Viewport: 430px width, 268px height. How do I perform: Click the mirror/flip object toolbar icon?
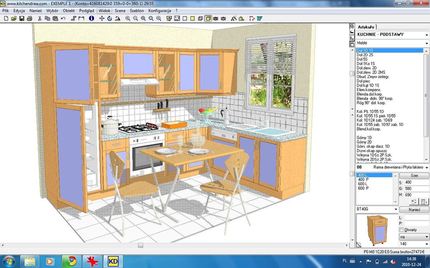click(x=117, y=18)
